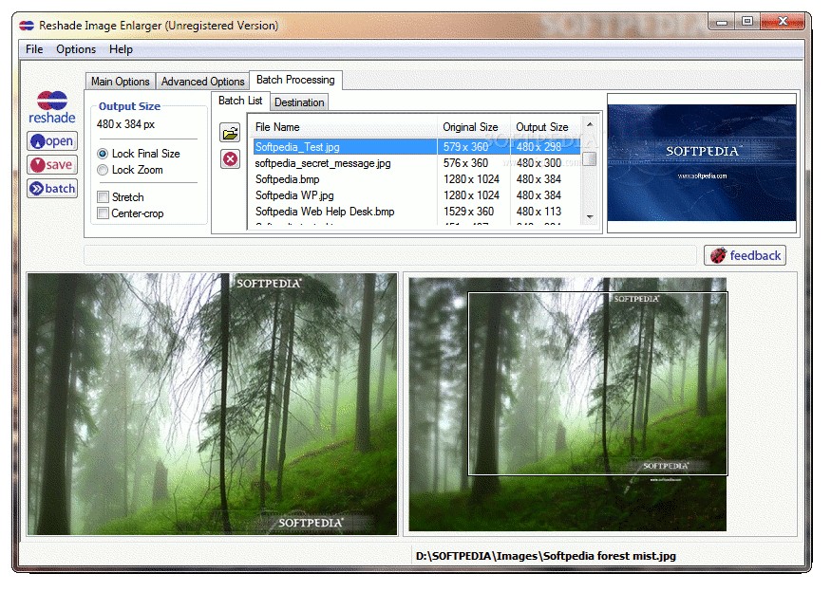Click the file path in status bar

coord(546,556)
